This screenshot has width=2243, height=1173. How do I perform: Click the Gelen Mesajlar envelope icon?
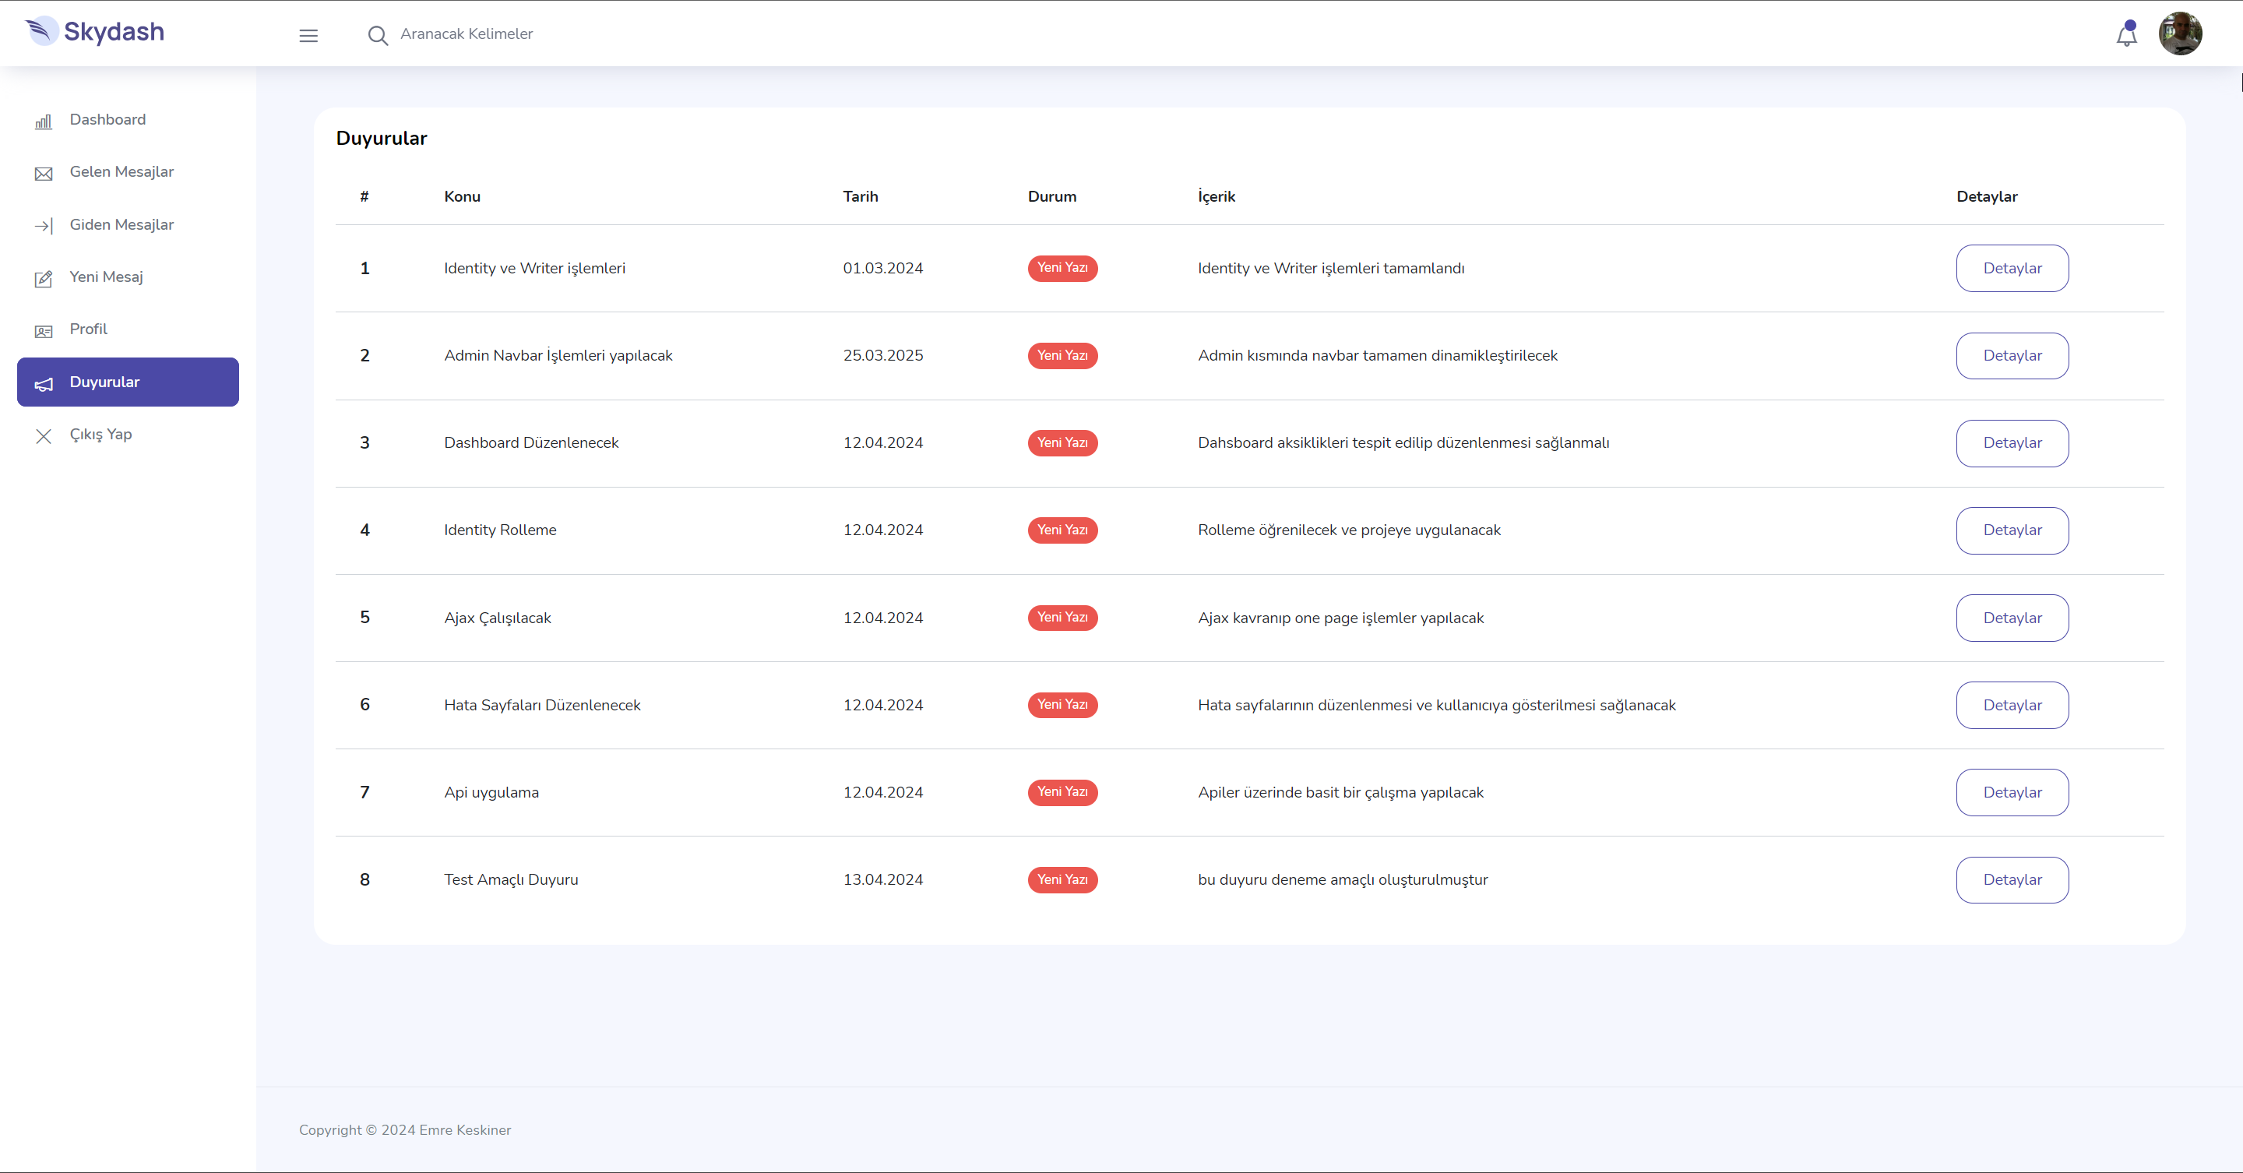(x=44, y=173)
